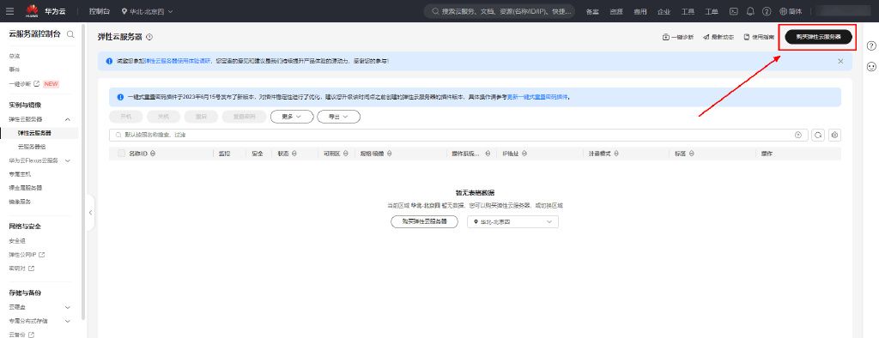879x338 pixels.
Task: Expand 华为云Flexus云服务 sidebar group
Action: point(67,160)
